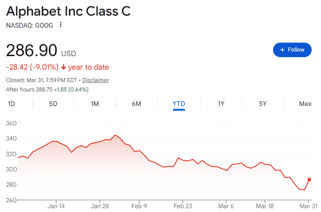The width and height of the screenshot is (321, 212).
Task: Click the Follow button
Action: [292, 50]
